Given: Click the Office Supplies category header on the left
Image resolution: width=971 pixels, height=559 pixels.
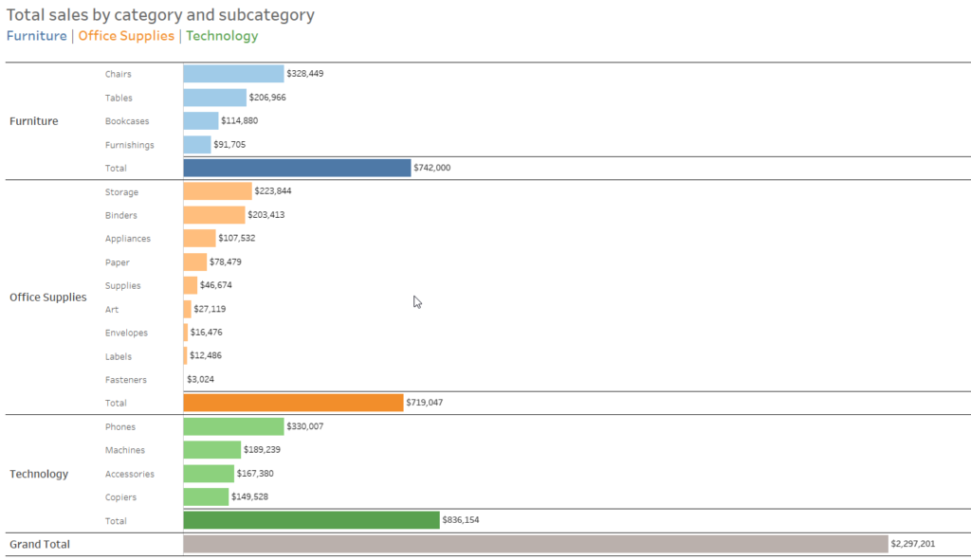Looking at the screenshot, I should 47,298.
